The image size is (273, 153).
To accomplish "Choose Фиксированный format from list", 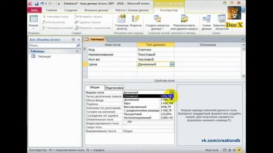I will tap(148, 107).
